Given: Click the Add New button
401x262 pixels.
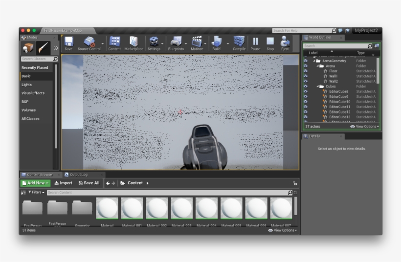Looking at the screenshot, I should click(35, 183).
